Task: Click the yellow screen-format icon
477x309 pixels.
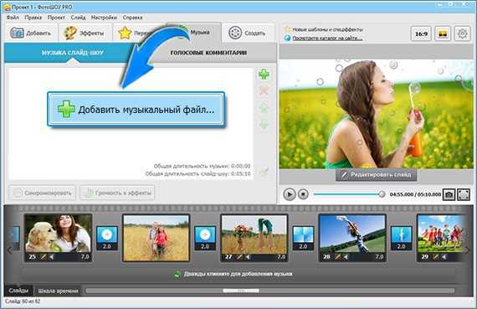Action: pos(443,33)
